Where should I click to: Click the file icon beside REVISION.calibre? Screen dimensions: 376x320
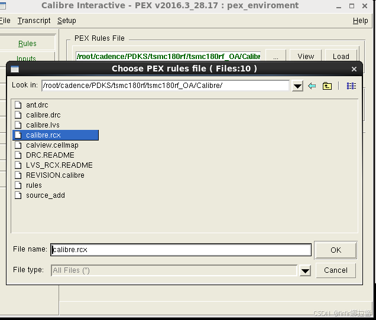click(18, 175)
